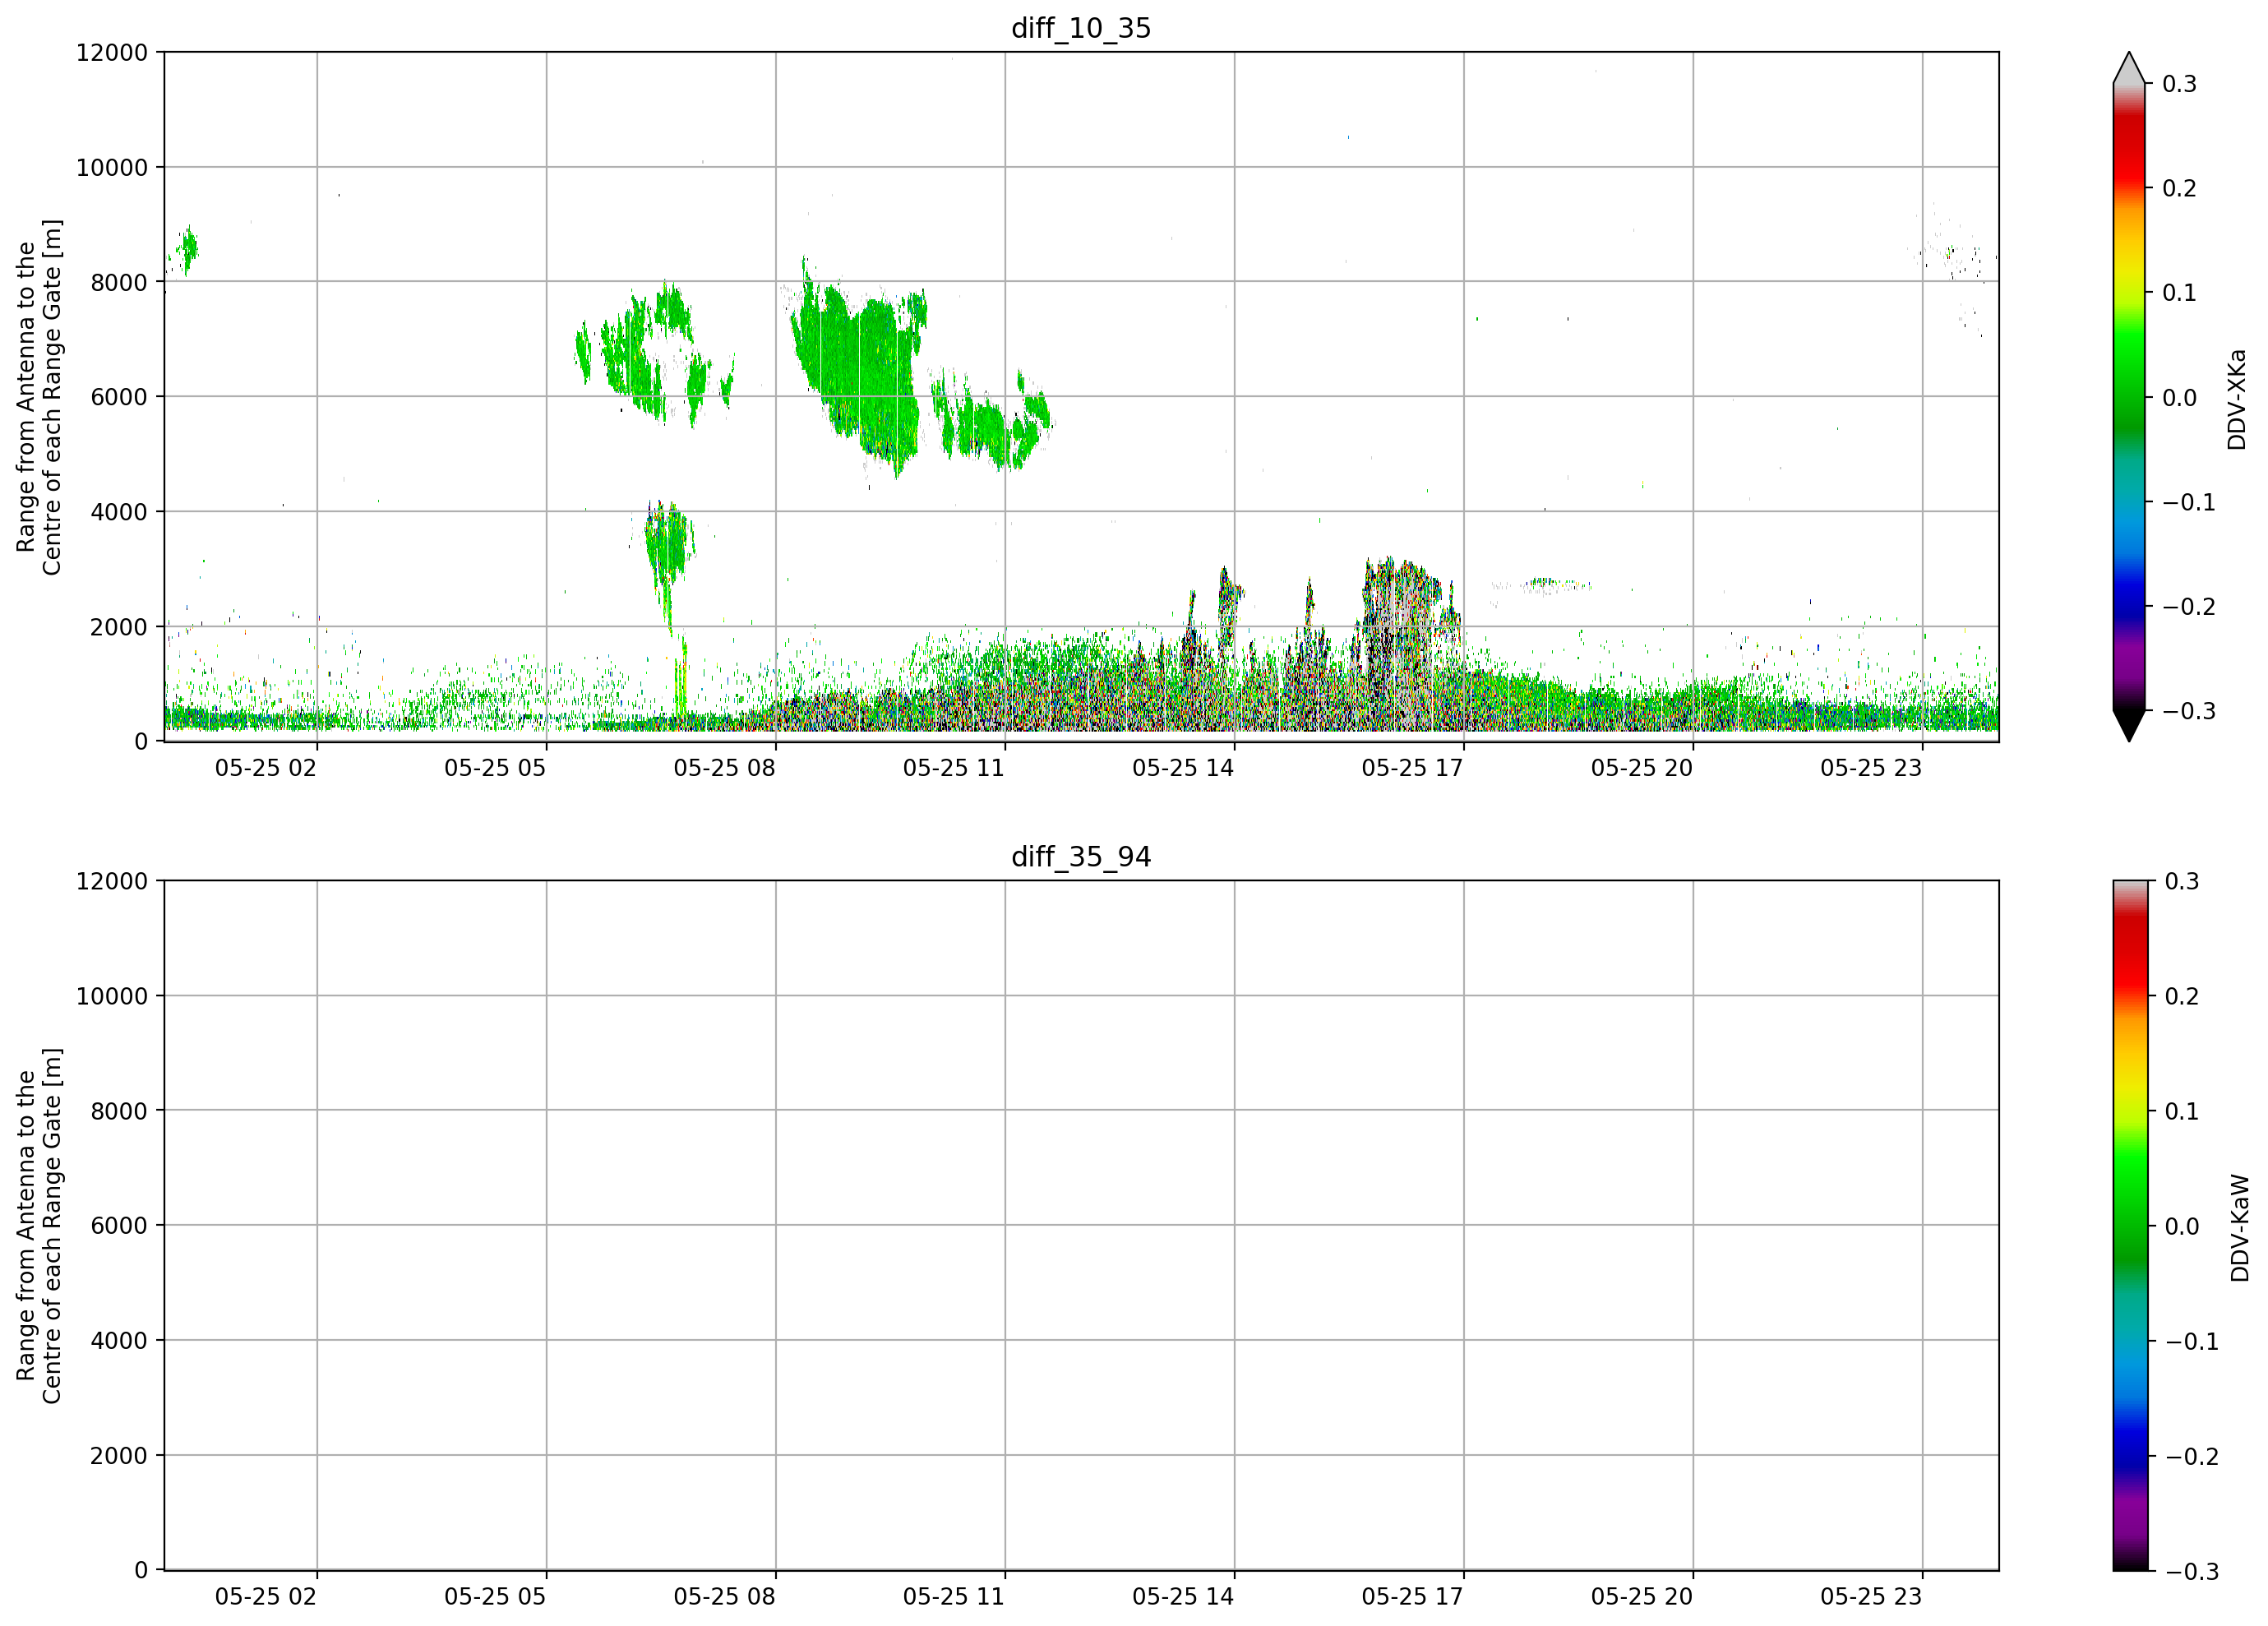Click the 05-25 05 x-tick under diff_10_35

(495, 768)
